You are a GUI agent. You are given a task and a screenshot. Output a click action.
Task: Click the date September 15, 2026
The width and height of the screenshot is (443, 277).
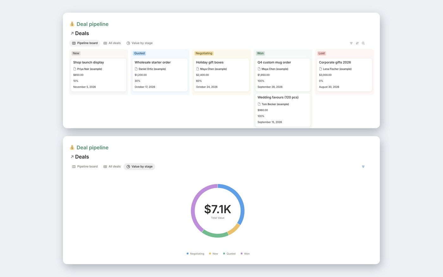pyautogui.click(x=270, y=122)
